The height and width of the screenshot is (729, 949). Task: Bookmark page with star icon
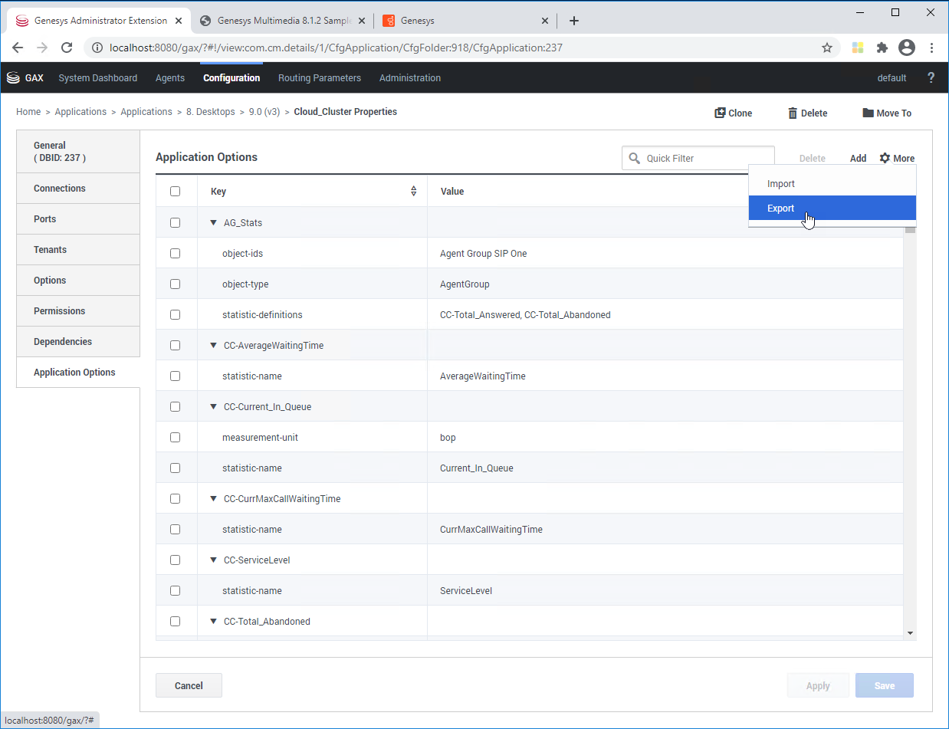[827, 48]
